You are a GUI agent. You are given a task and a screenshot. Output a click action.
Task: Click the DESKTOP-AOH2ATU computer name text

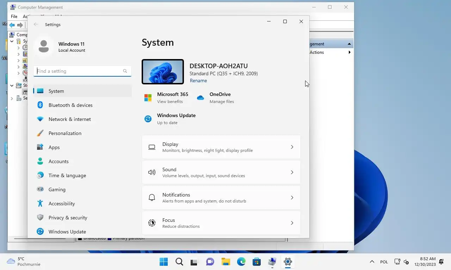point(218,66)
